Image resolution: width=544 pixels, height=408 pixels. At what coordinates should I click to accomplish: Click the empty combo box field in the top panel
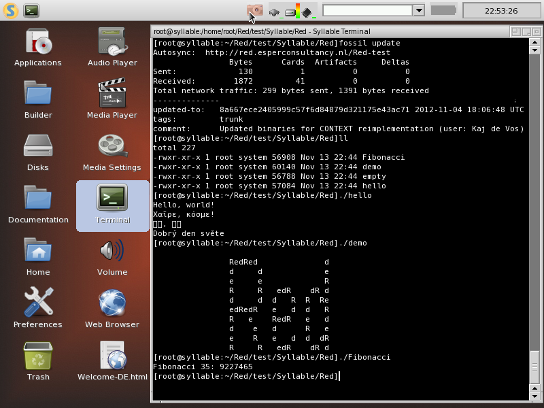pos(367,10)
